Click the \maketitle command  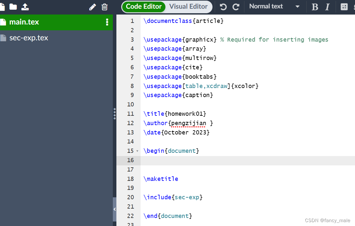(x=161, y=179)
